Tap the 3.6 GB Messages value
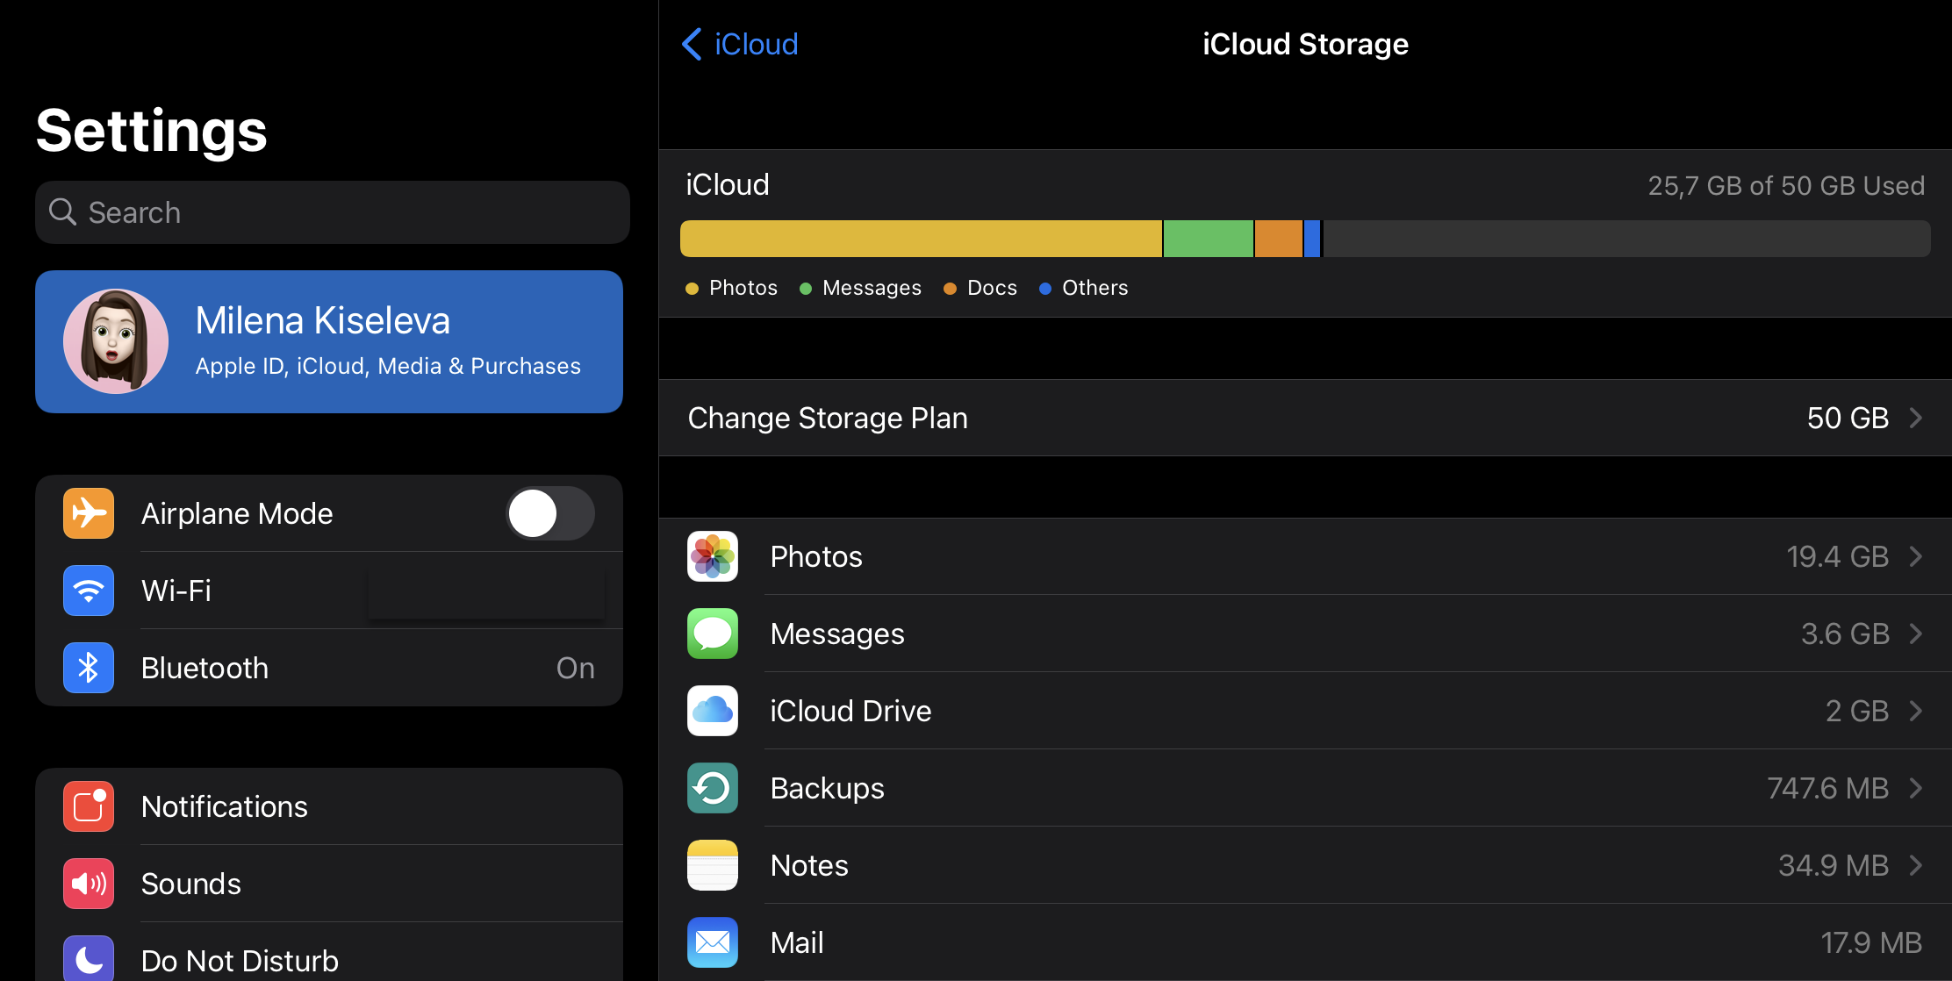The image size is (1952, 981). pos(1845,634)
